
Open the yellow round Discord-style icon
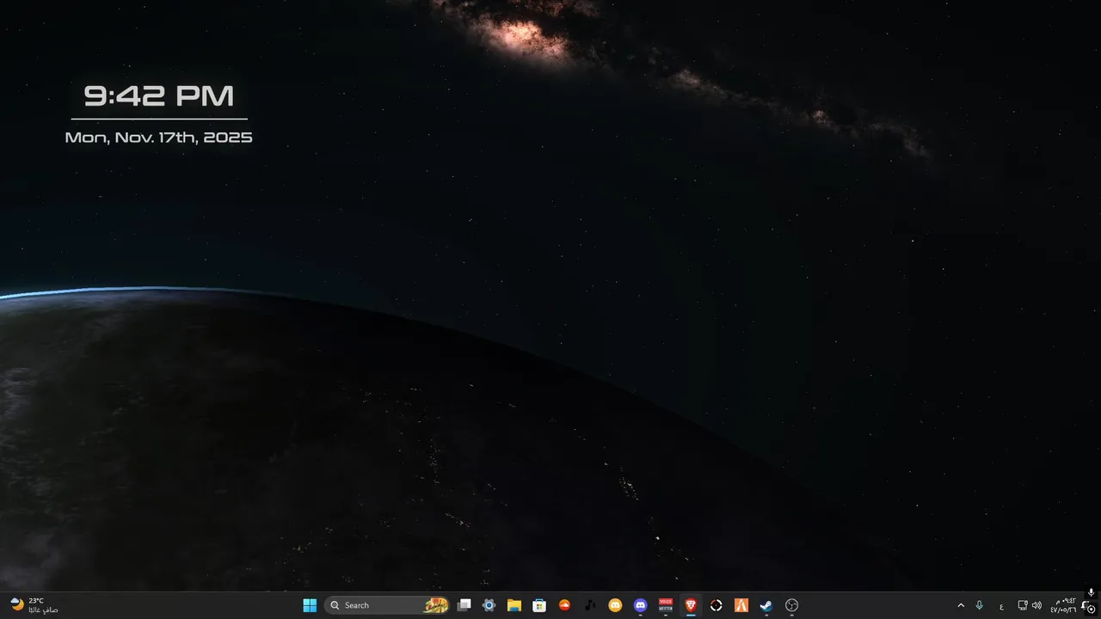(x=615, y=605)
